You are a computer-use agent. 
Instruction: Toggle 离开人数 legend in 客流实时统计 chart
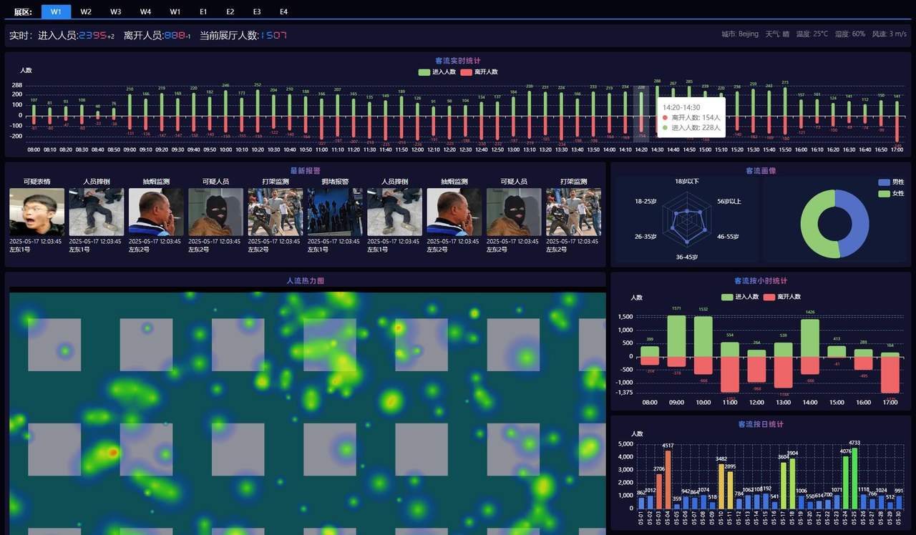(479, 72)
